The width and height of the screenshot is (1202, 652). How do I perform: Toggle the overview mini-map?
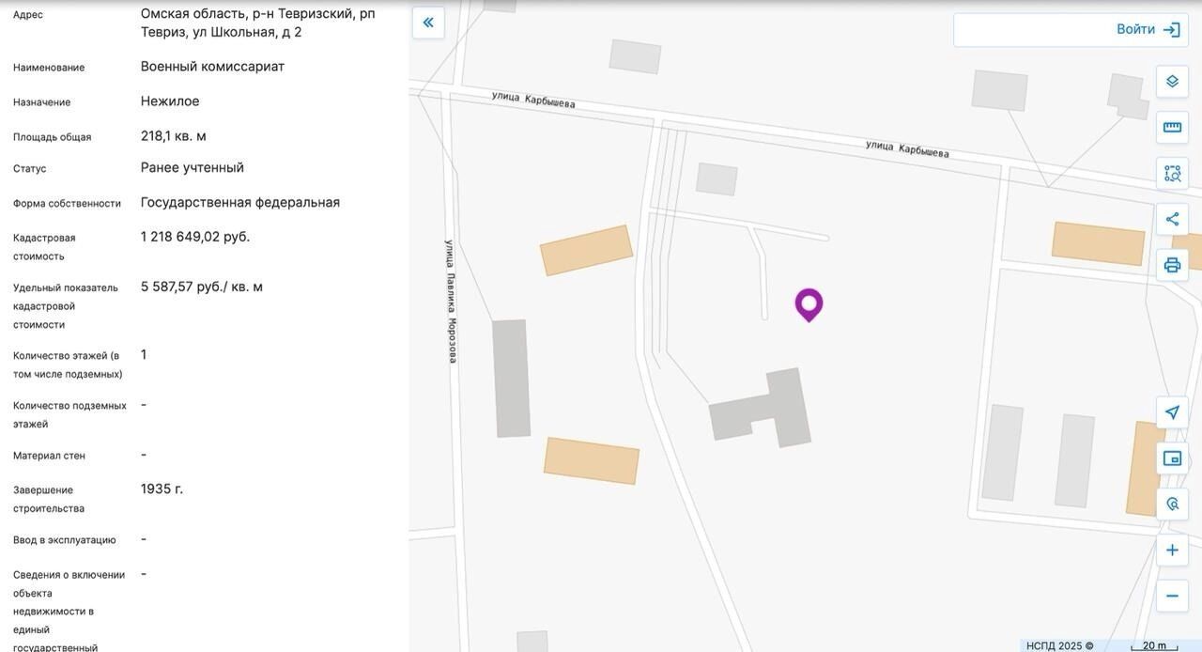tap(1172, 458)
